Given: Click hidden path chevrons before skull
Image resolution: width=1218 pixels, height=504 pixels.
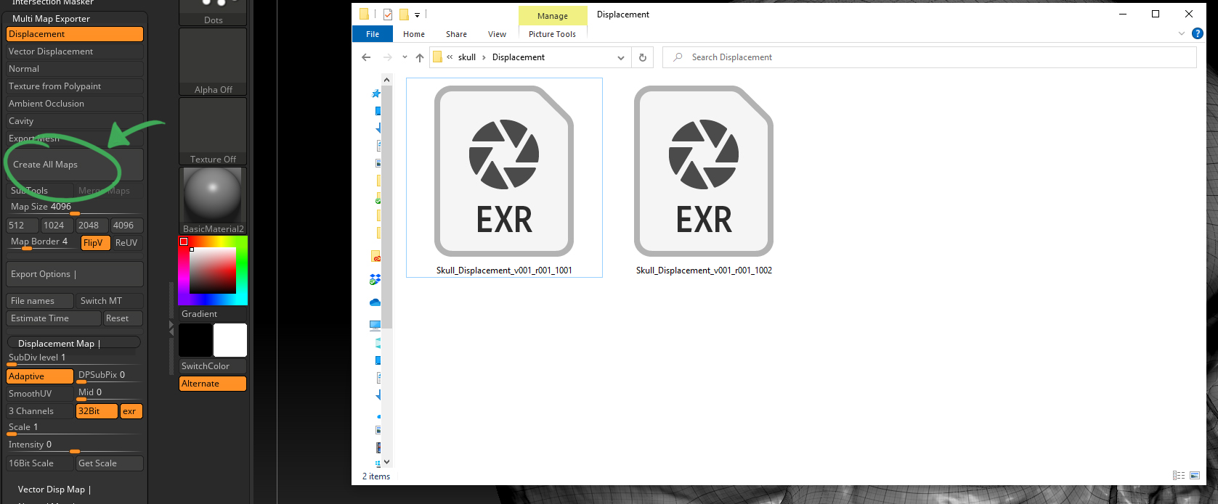Looking at the screenshot, I should click(450, 57).
